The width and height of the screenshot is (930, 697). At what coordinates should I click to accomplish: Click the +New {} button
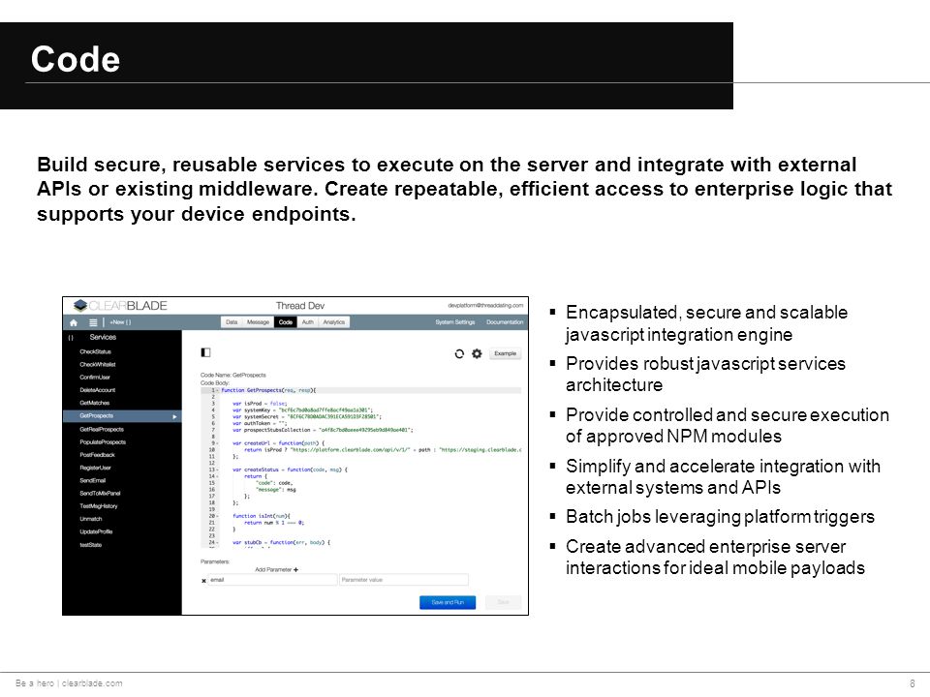coord(120,322)
